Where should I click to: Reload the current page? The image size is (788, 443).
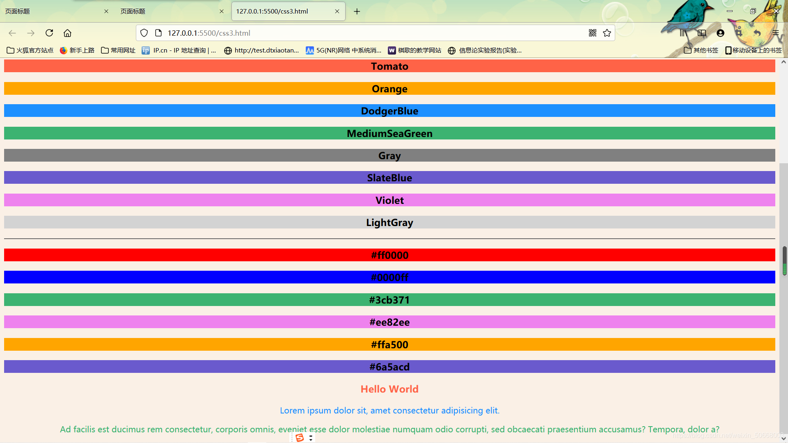pos(49,33)
